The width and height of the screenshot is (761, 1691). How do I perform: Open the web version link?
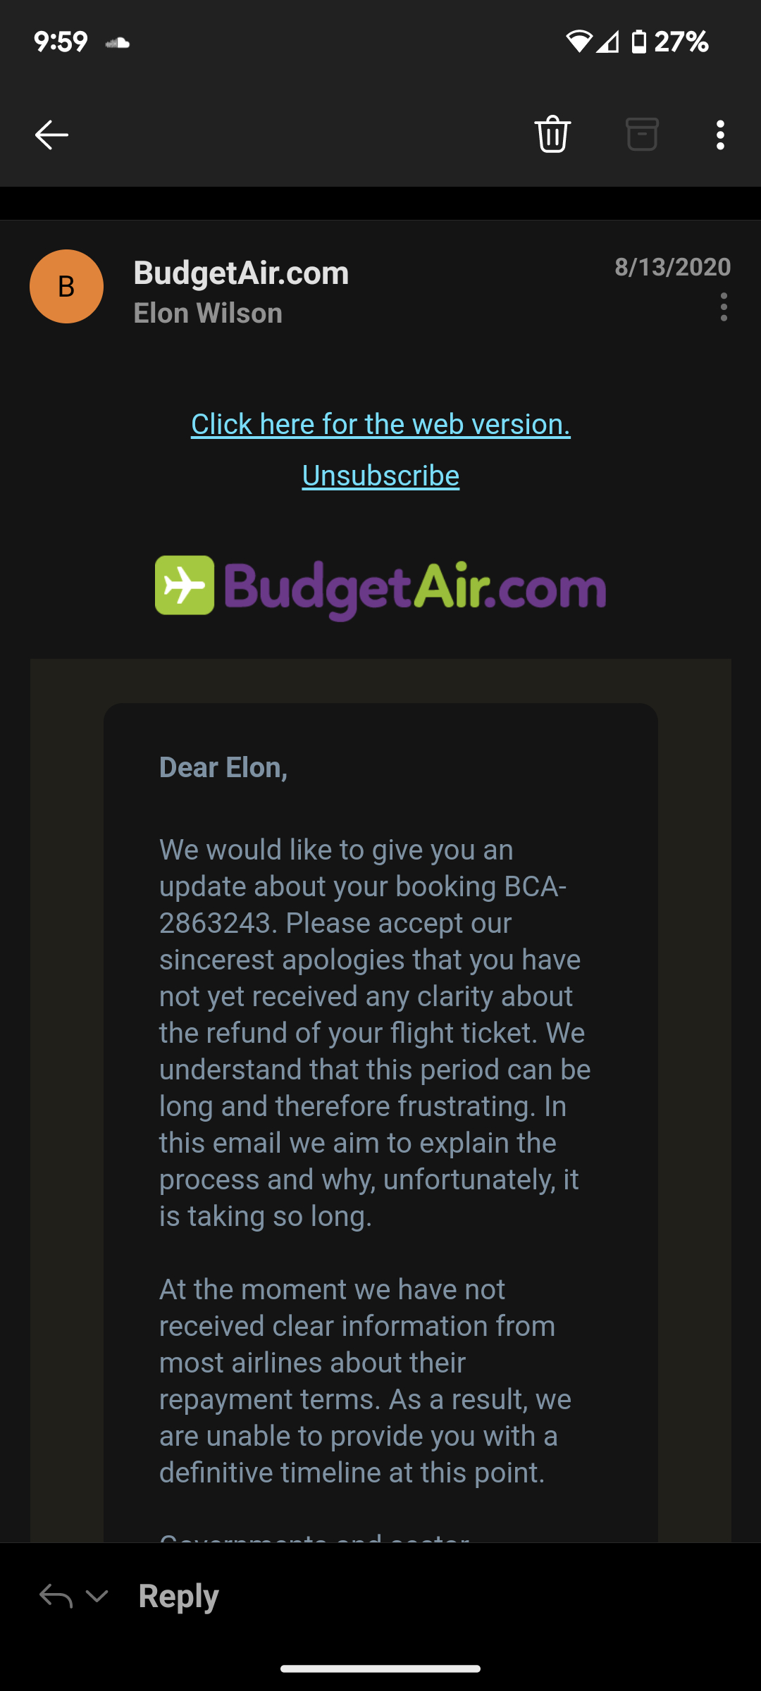380,424
